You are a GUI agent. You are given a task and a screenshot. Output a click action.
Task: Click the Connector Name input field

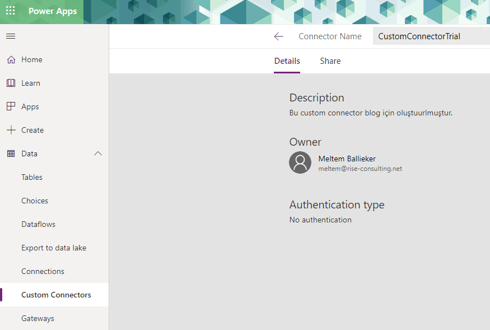(430, 36)
